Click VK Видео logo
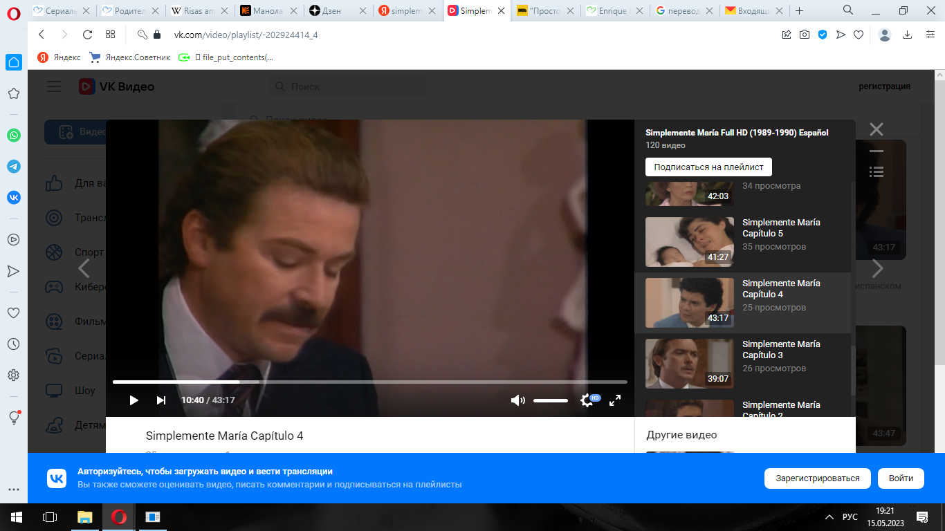The height and width of the screenshot is (531, 945). 116,86
